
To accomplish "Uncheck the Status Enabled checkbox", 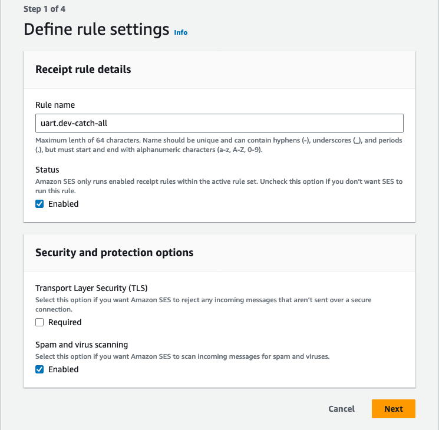I will [x=39, y=204].
